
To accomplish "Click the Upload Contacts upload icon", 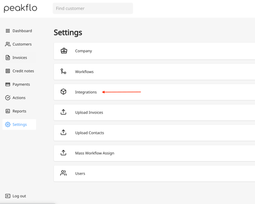I will [x=63, y=132].
